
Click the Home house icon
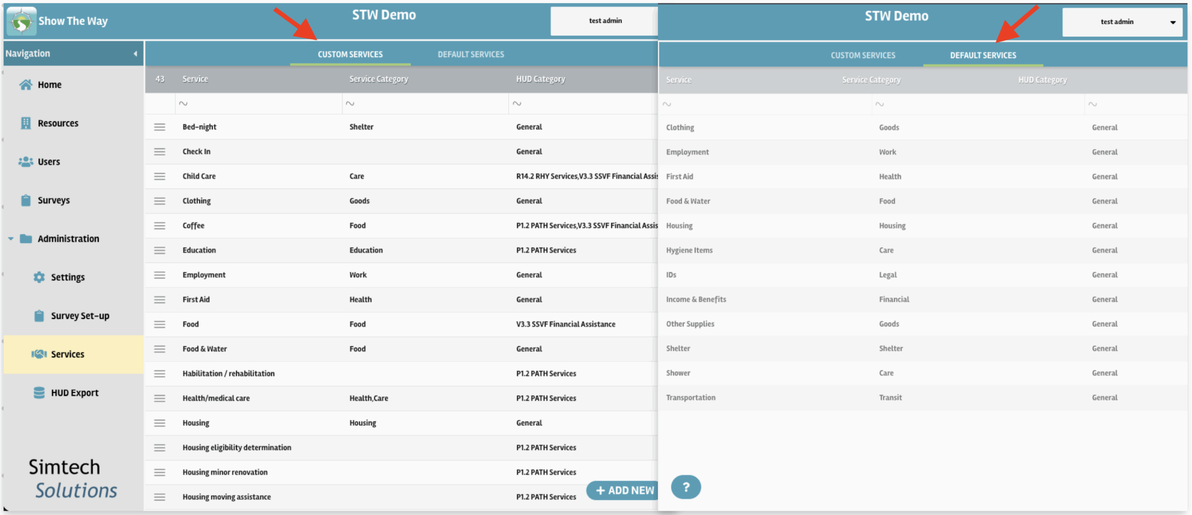(26, 85)
